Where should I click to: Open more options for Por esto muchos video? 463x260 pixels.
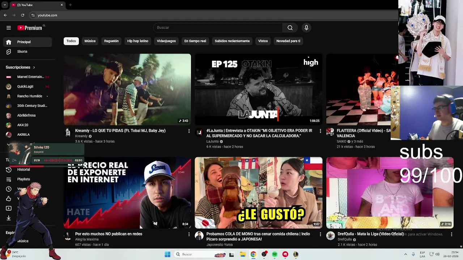coord(189,234)
